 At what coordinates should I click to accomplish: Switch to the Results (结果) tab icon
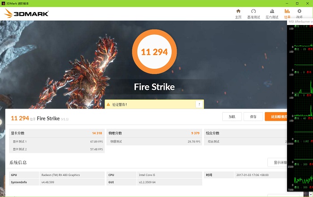[287, 11]
